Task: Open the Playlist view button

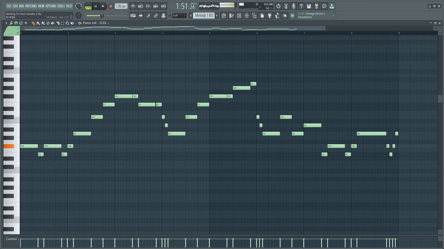Action: [x=223, y=15]
